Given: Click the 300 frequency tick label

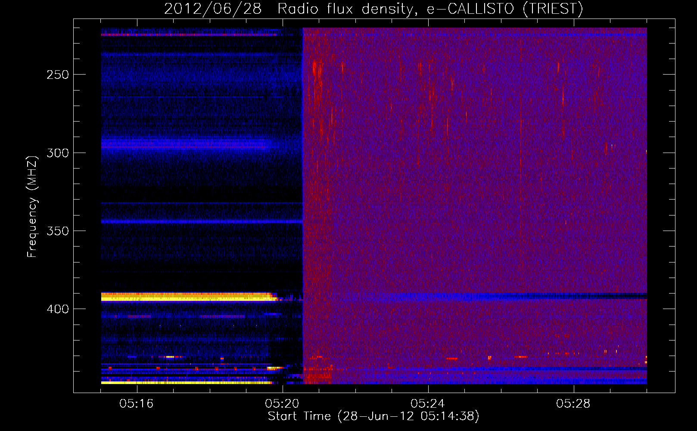Looking at the screenshot, I should pos(58,153).
